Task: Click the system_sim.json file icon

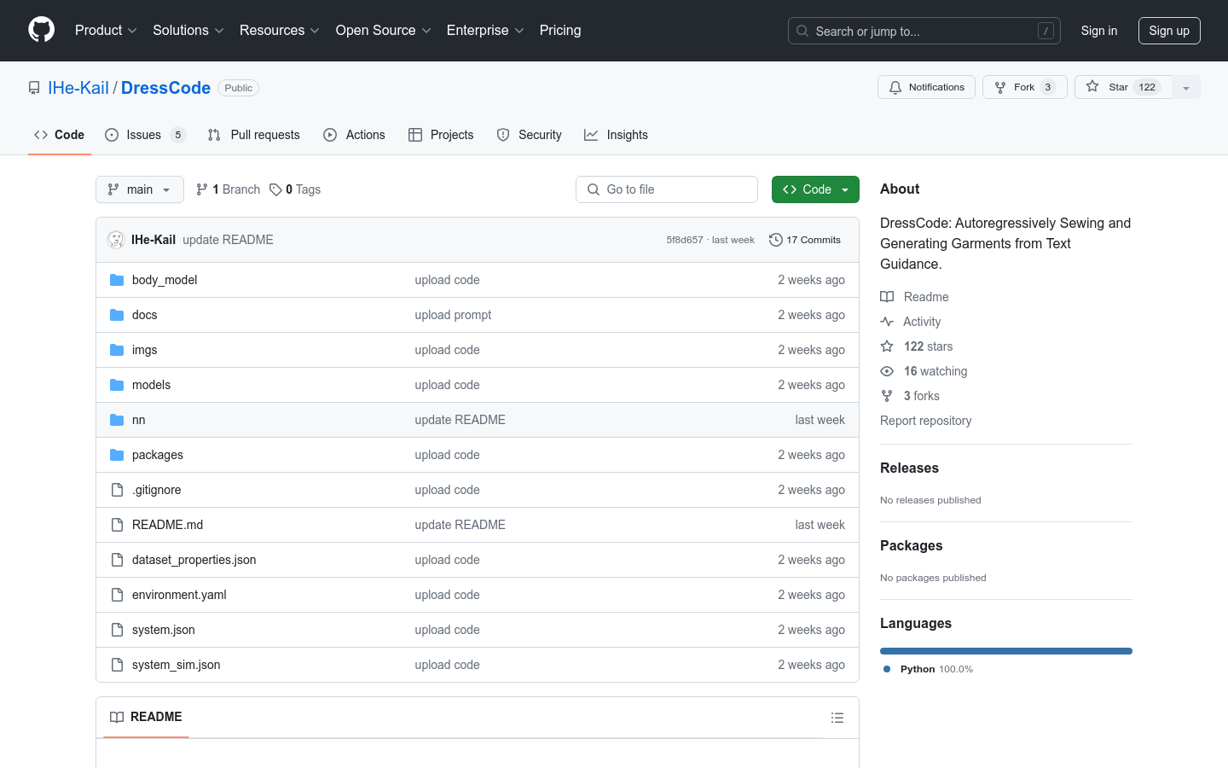Action: pos(117,665)
